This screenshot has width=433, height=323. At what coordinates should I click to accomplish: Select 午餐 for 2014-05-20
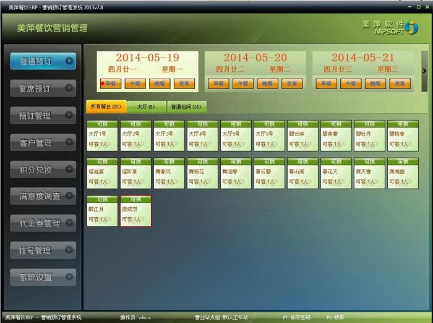point(243,83)
